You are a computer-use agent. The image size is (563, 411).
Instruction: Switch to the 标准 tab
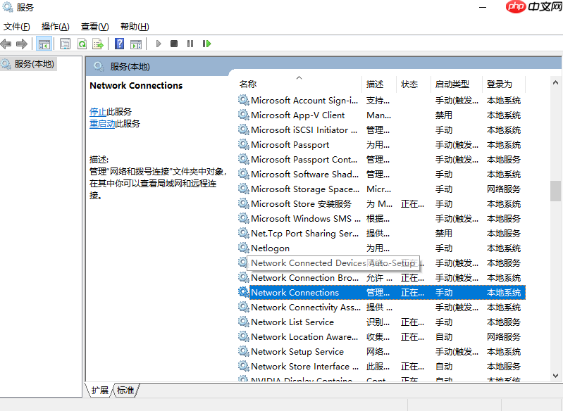125,390
